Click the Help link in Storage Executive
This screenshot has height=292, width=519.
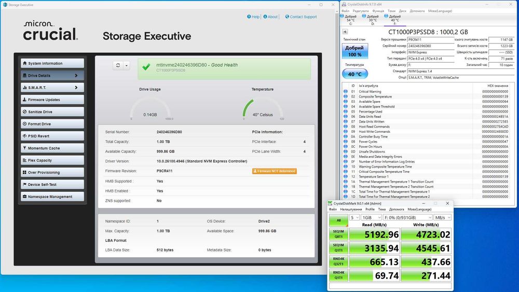(x=253, y=17)
